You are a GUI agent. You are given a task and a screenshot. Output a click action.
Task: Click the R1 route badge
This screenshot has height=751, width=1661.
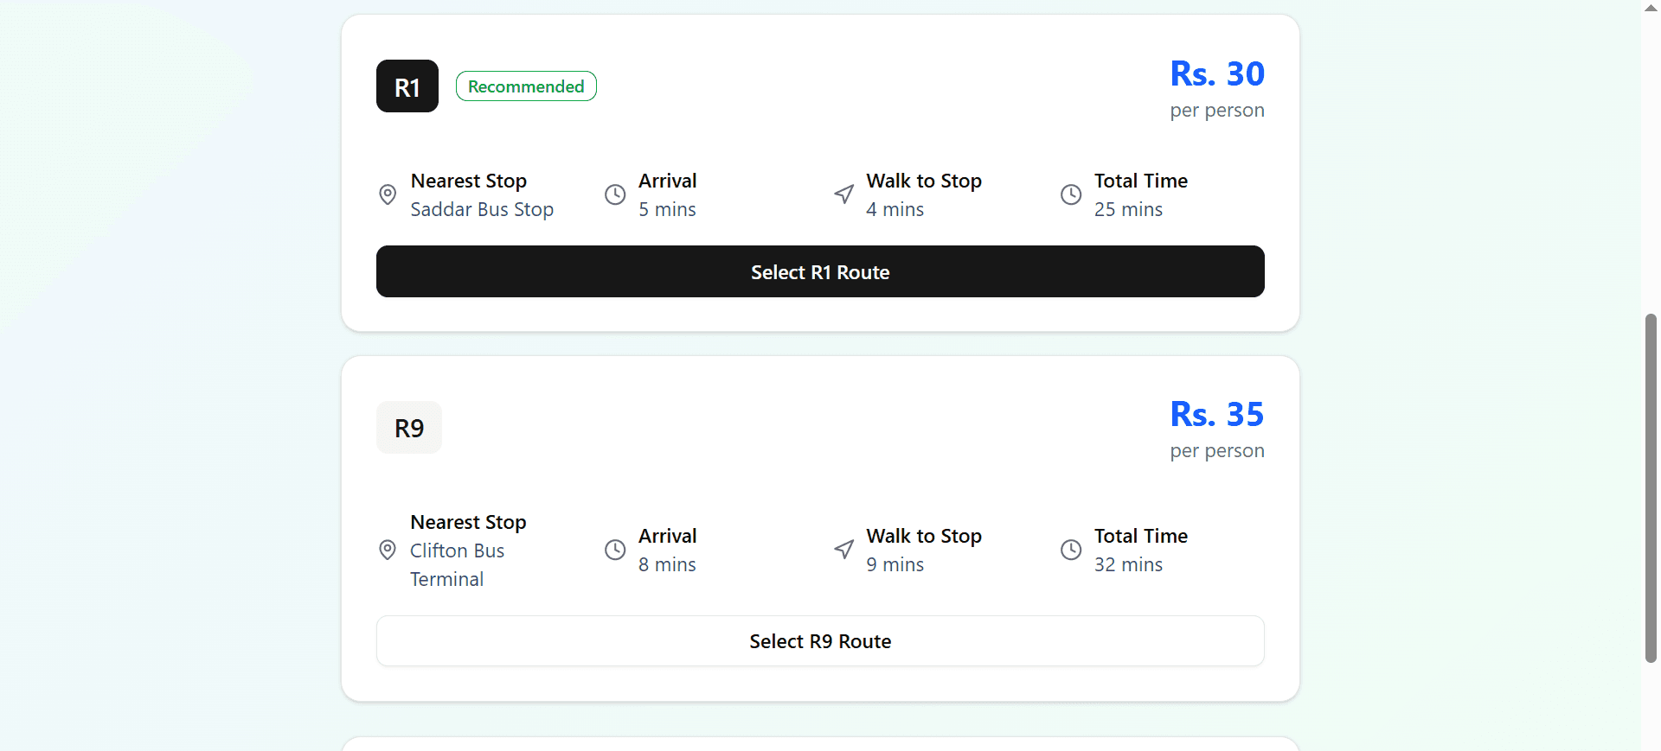click(x=407, y=86)
